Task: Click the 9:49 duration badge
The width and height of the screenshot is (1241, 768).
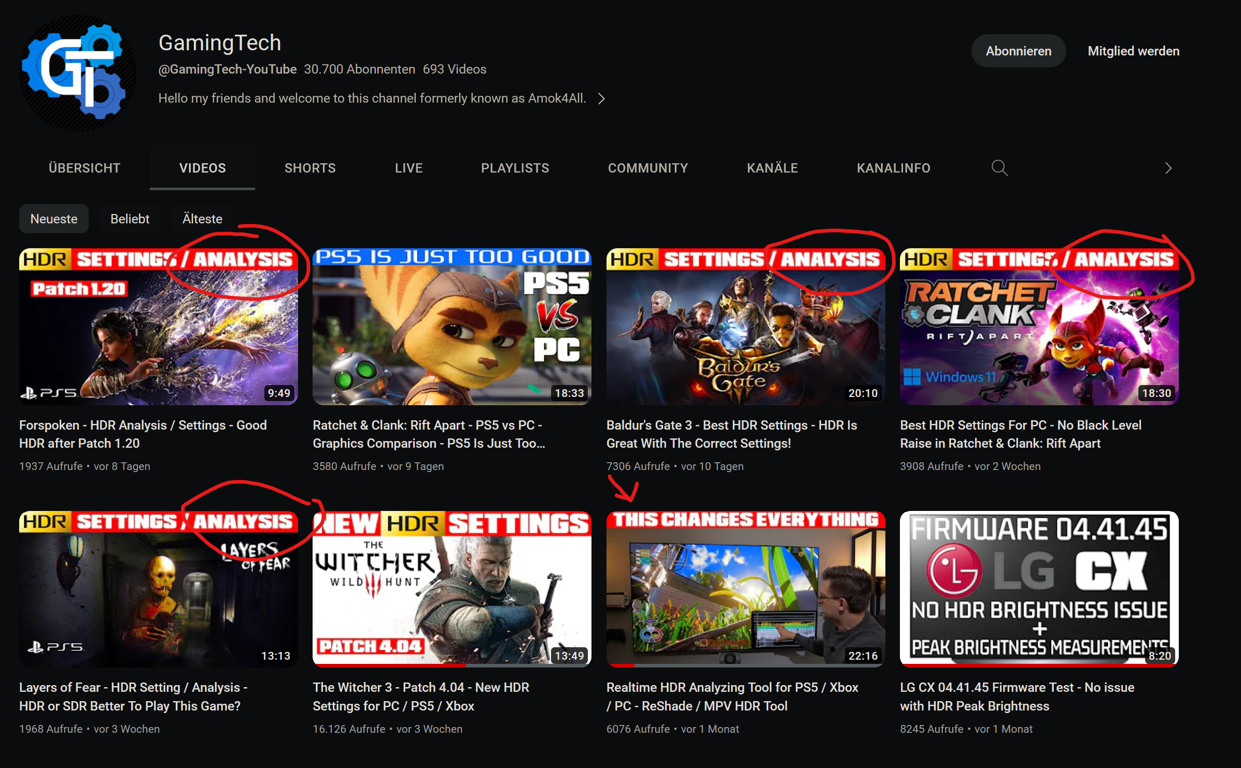Action: pos(279,393)
